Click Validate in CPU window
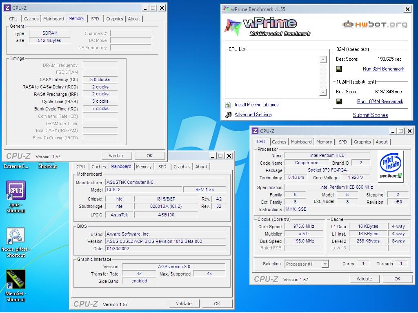 [364, 279]
